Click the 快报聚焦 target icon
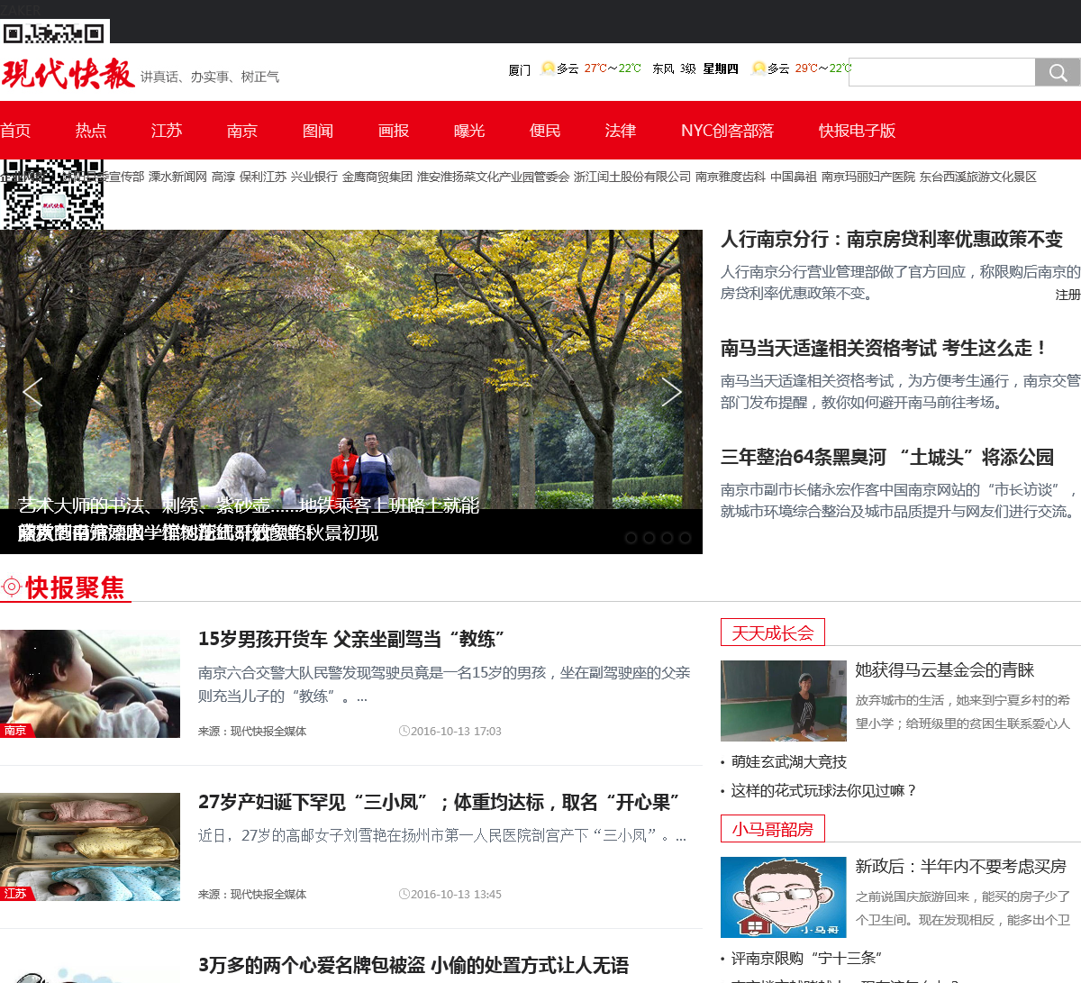Screen dimensions: 1081x983 point(12,587)
